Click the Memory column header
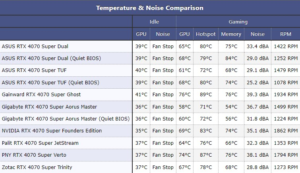The height and width of the screenshot is (173, 300). pyautogui.click(x=231, y=34)
